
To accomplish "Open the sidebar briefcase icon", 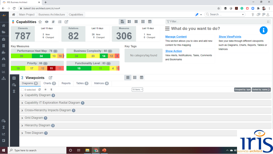I will point(4,39).
